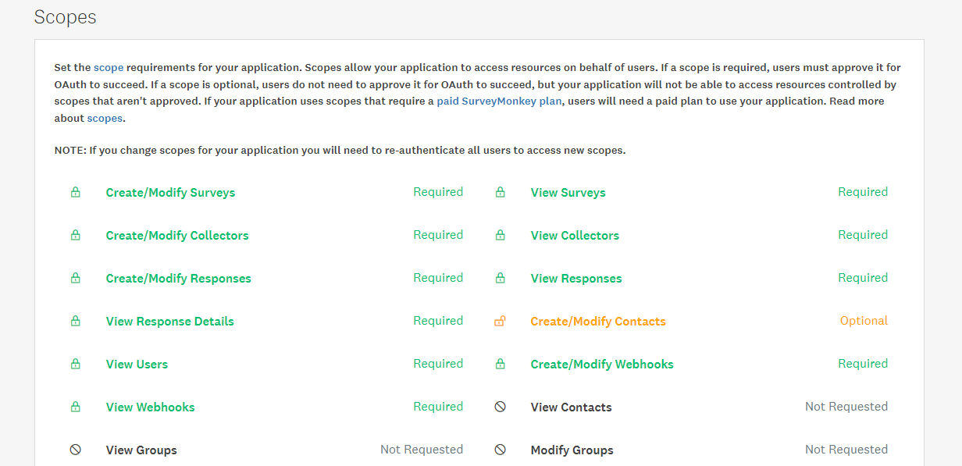Click the View Collectors scope name
Viewport: 962px width, 466px height.
point(575,236)
